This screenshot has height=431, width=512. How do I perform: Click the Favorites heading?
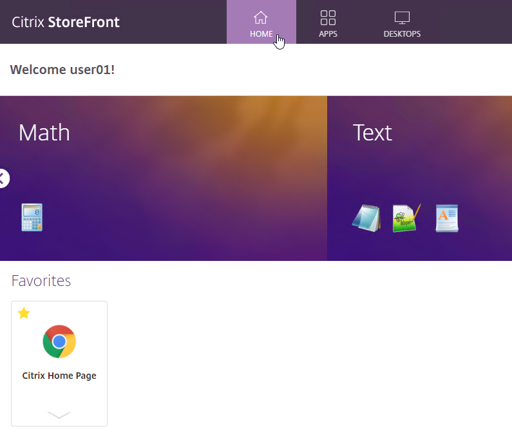(x=41, y=280)
